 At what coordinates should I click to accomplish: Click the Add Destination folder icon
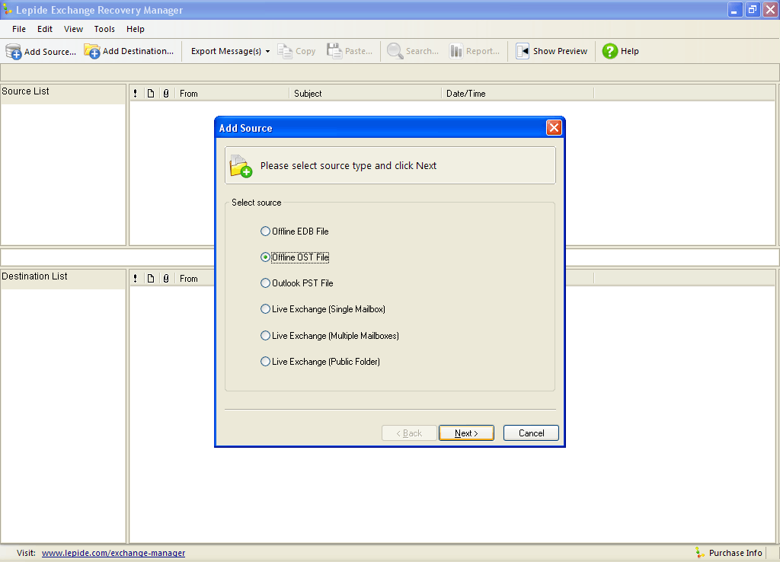92,51
